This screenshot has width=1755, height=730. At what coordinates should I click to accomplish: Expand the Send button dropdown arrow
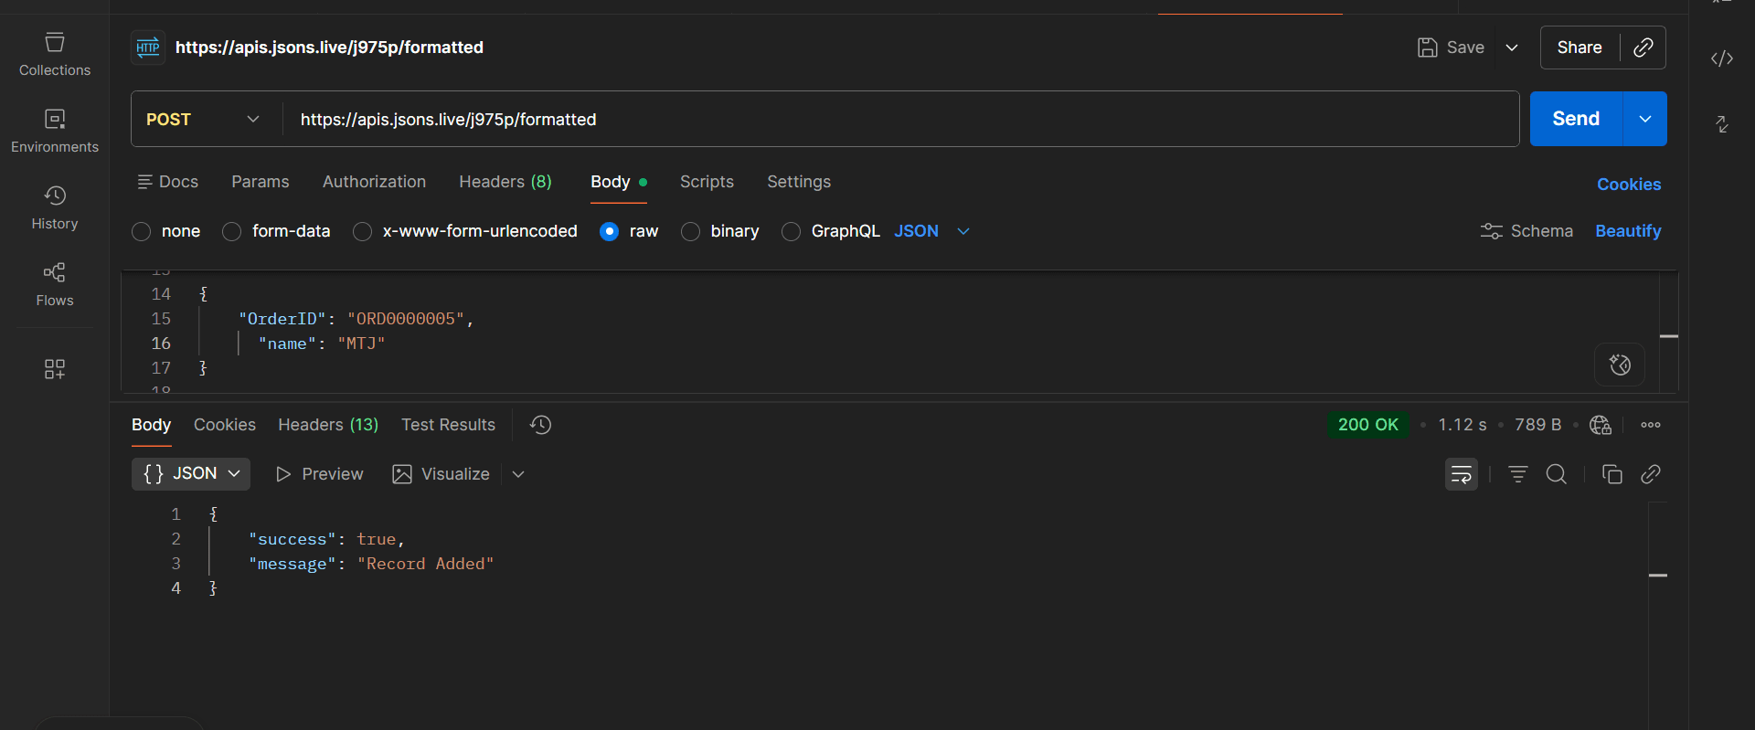(1645, 119)
